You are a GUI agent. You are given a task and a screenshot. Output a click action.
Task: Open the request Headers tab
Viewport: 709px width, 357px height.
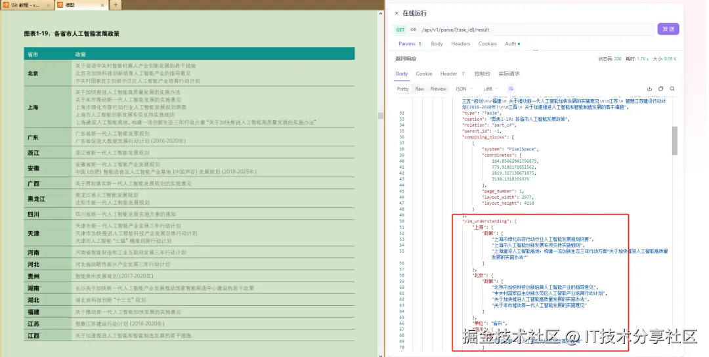460,44
